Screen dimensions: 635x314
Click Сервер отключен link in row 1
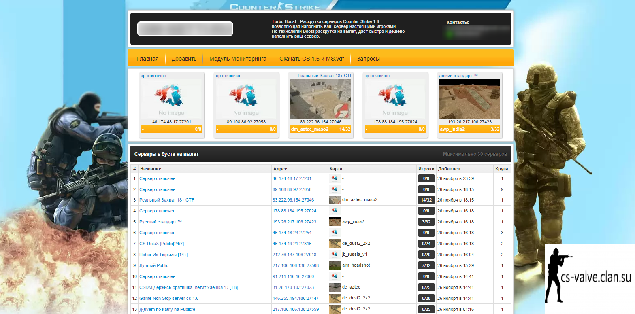point(157,178)
